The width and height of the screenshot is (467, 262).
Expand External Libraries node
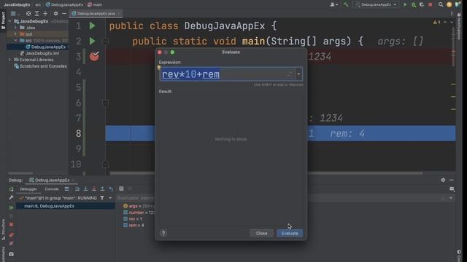point(9,60)
